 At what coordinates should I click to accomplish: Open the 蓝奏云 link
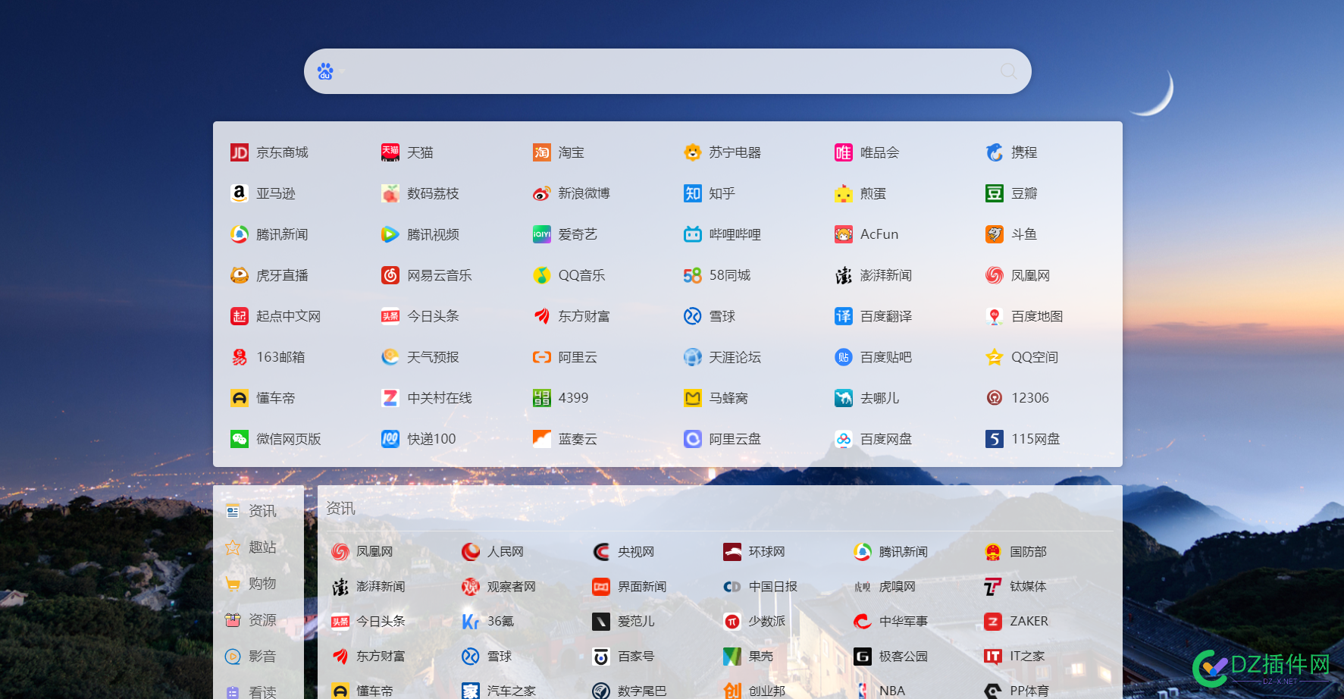565,439
